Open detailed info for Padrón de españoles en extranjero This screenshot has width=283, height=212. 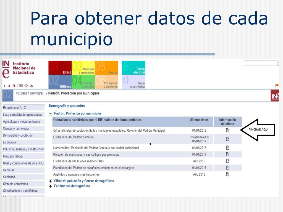click(x=228, y=168)
